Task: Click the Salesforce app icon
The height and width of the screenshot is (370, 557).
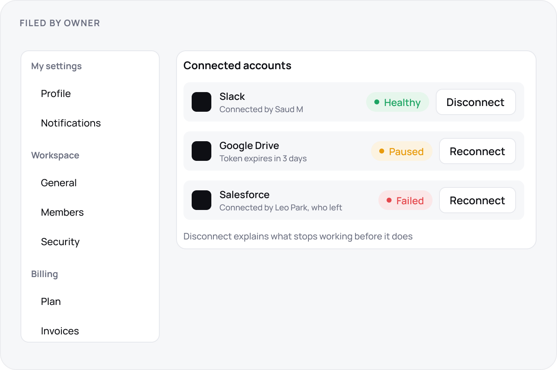Action: [x=202, y=200]
